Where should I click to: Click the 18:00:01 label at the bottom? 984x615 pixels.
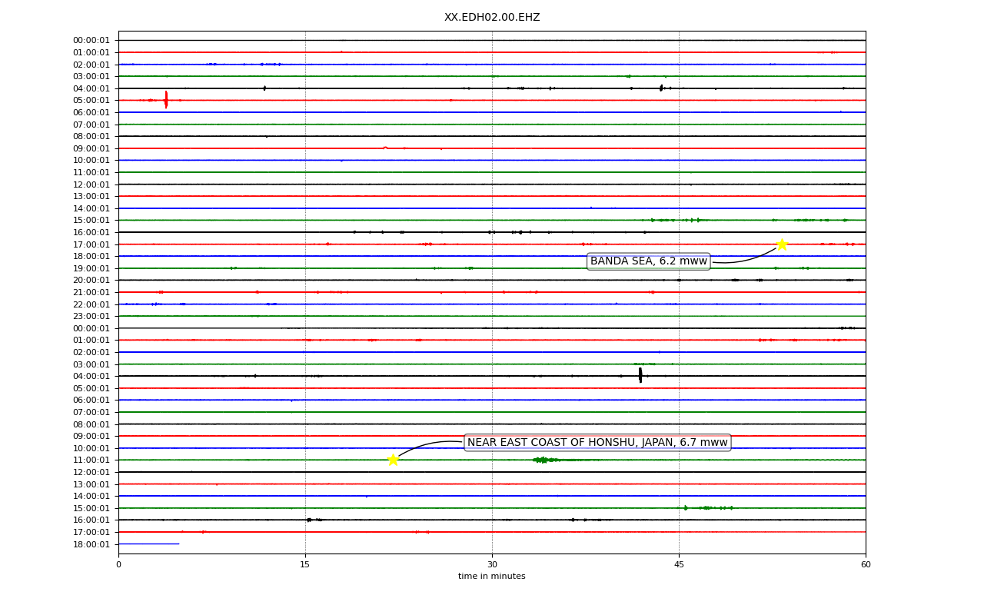pyautogui.click(x=91, y=544)
